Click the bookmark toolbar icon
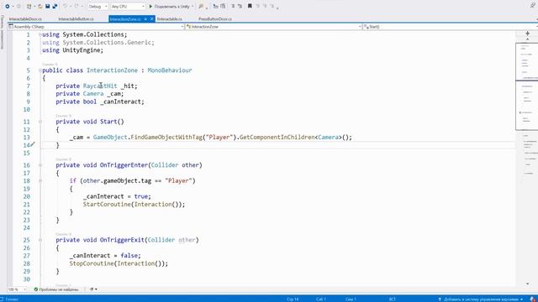Screen dimensions: 538x302 [x=250, y=6]
